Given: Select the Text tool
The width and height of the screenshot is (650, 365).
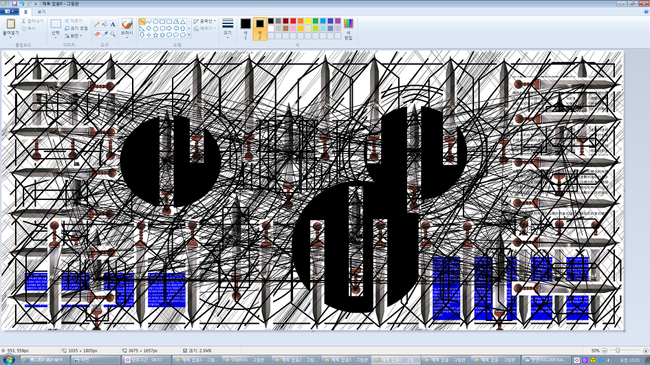Looking at the screenshot, I should pyautogui.click(x=113, y=24).
